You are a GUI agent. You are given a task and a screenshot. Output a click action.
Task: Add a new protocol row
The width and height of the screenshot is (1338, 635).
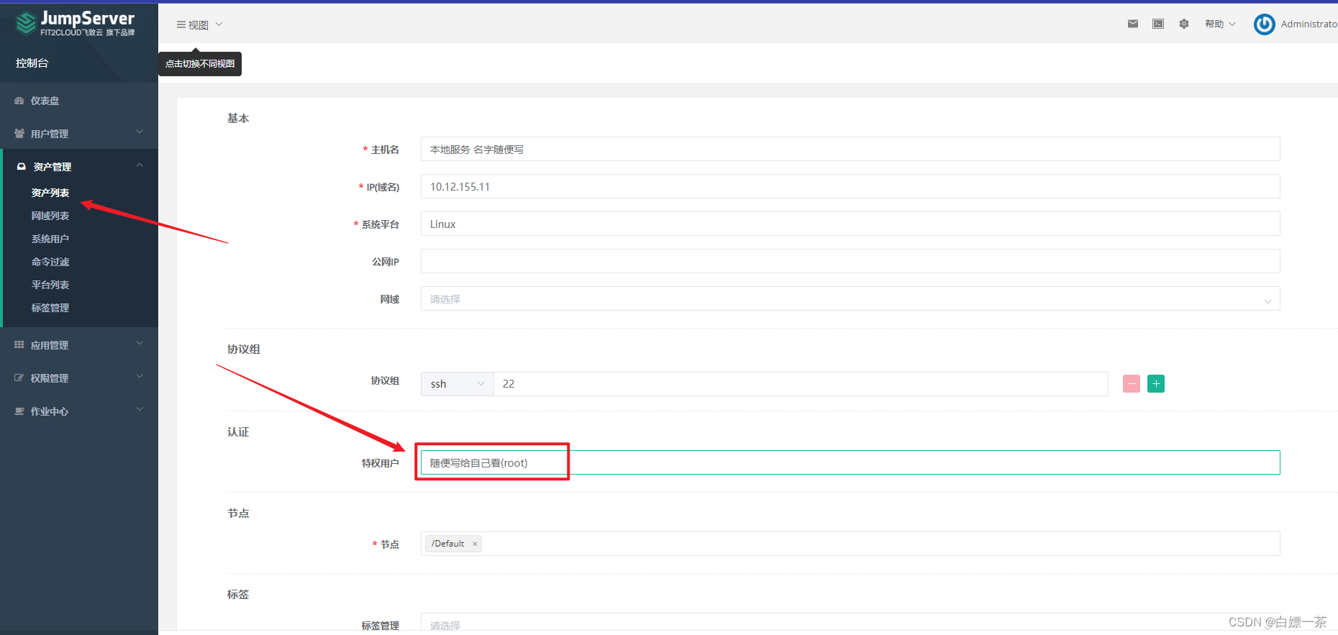1156,384
